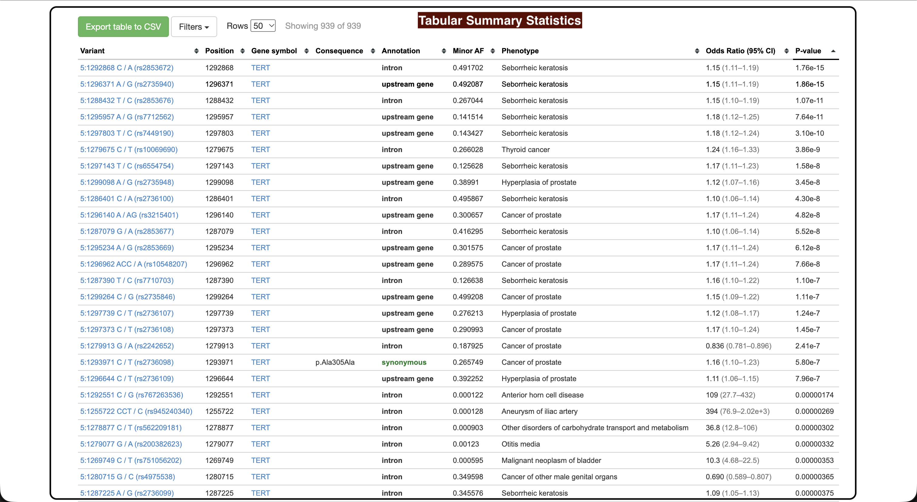The height and width of the screenshot is (502, 917).
Task: Select position 1278877 cell
Action: 219,428
